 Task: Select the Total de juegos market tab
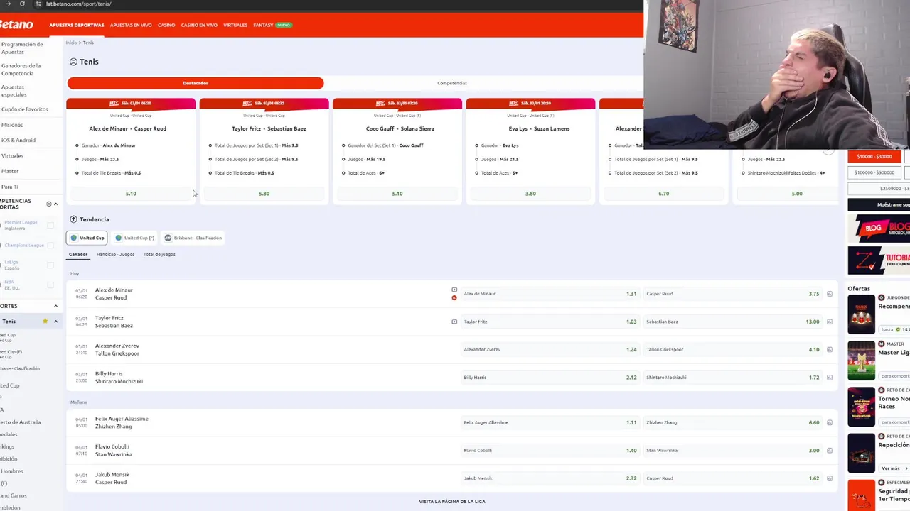tap(159, 254)
